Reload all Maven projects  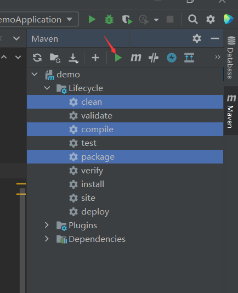[37, 58]
